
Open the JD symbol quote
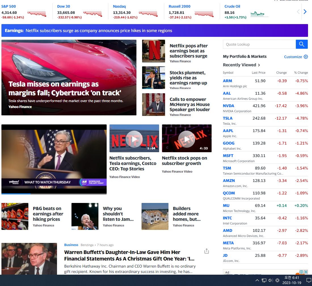[x=225, y=256]
